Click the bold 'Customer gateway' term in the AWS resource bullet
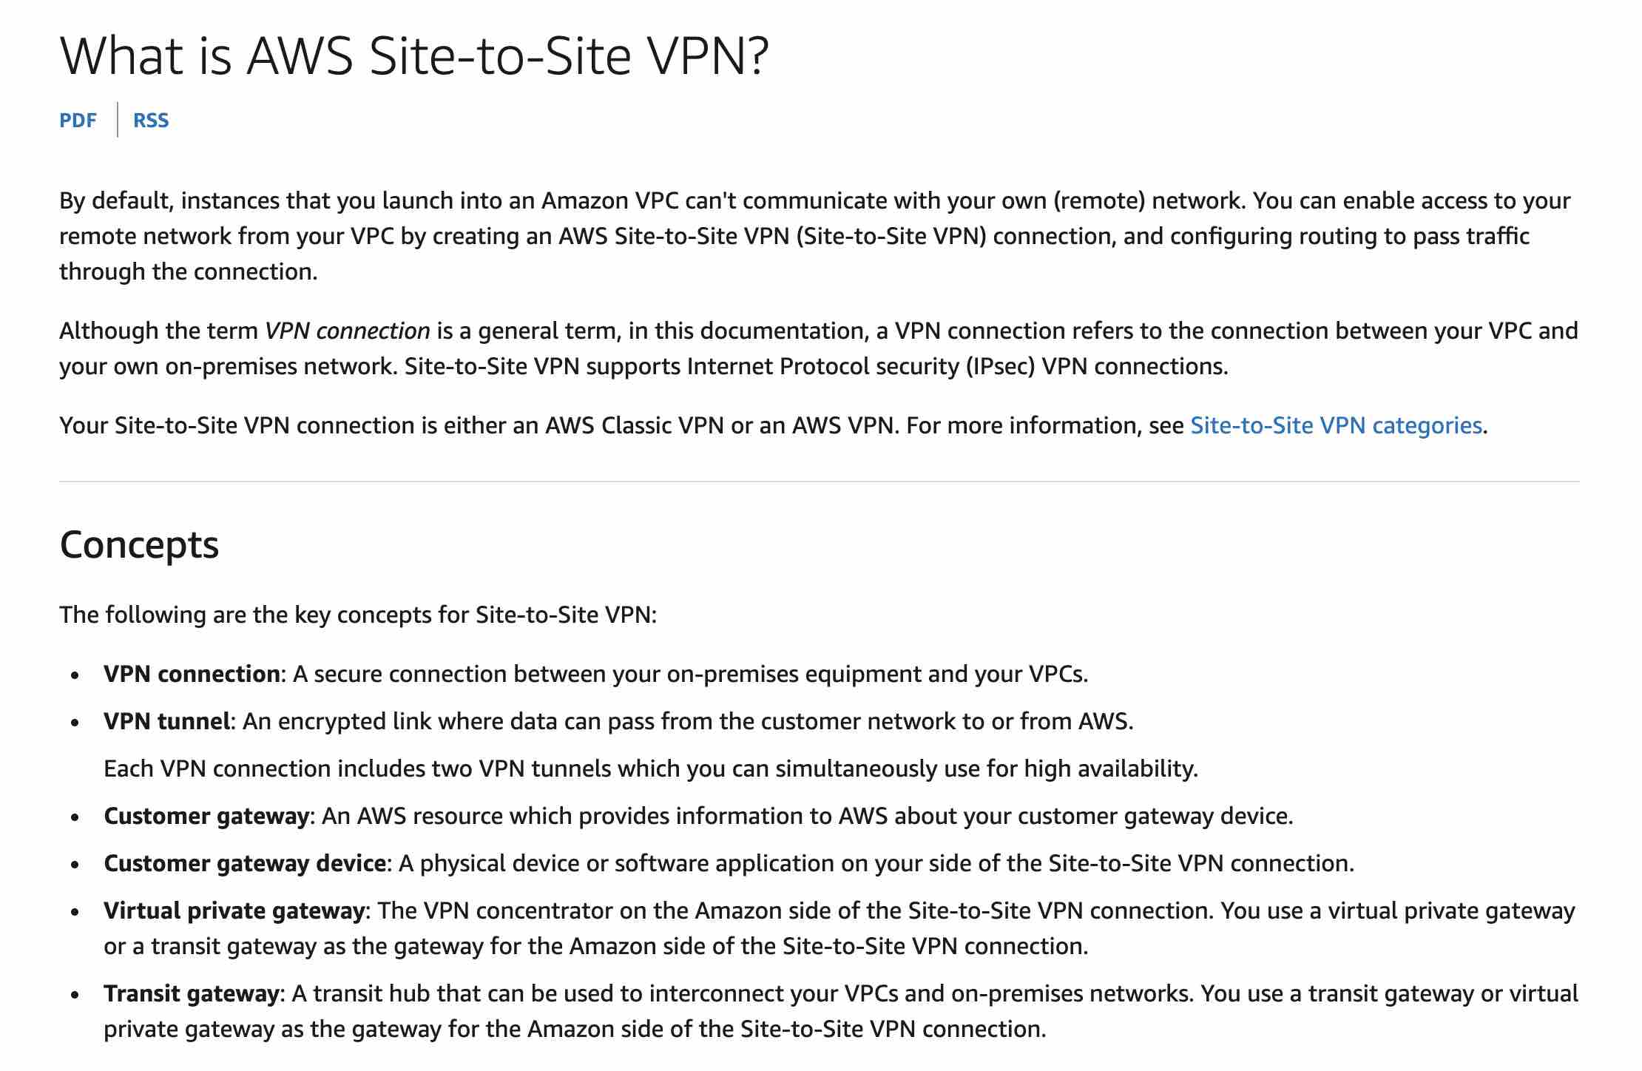This screenshot has height=1071, width=1642. [206, 816]
